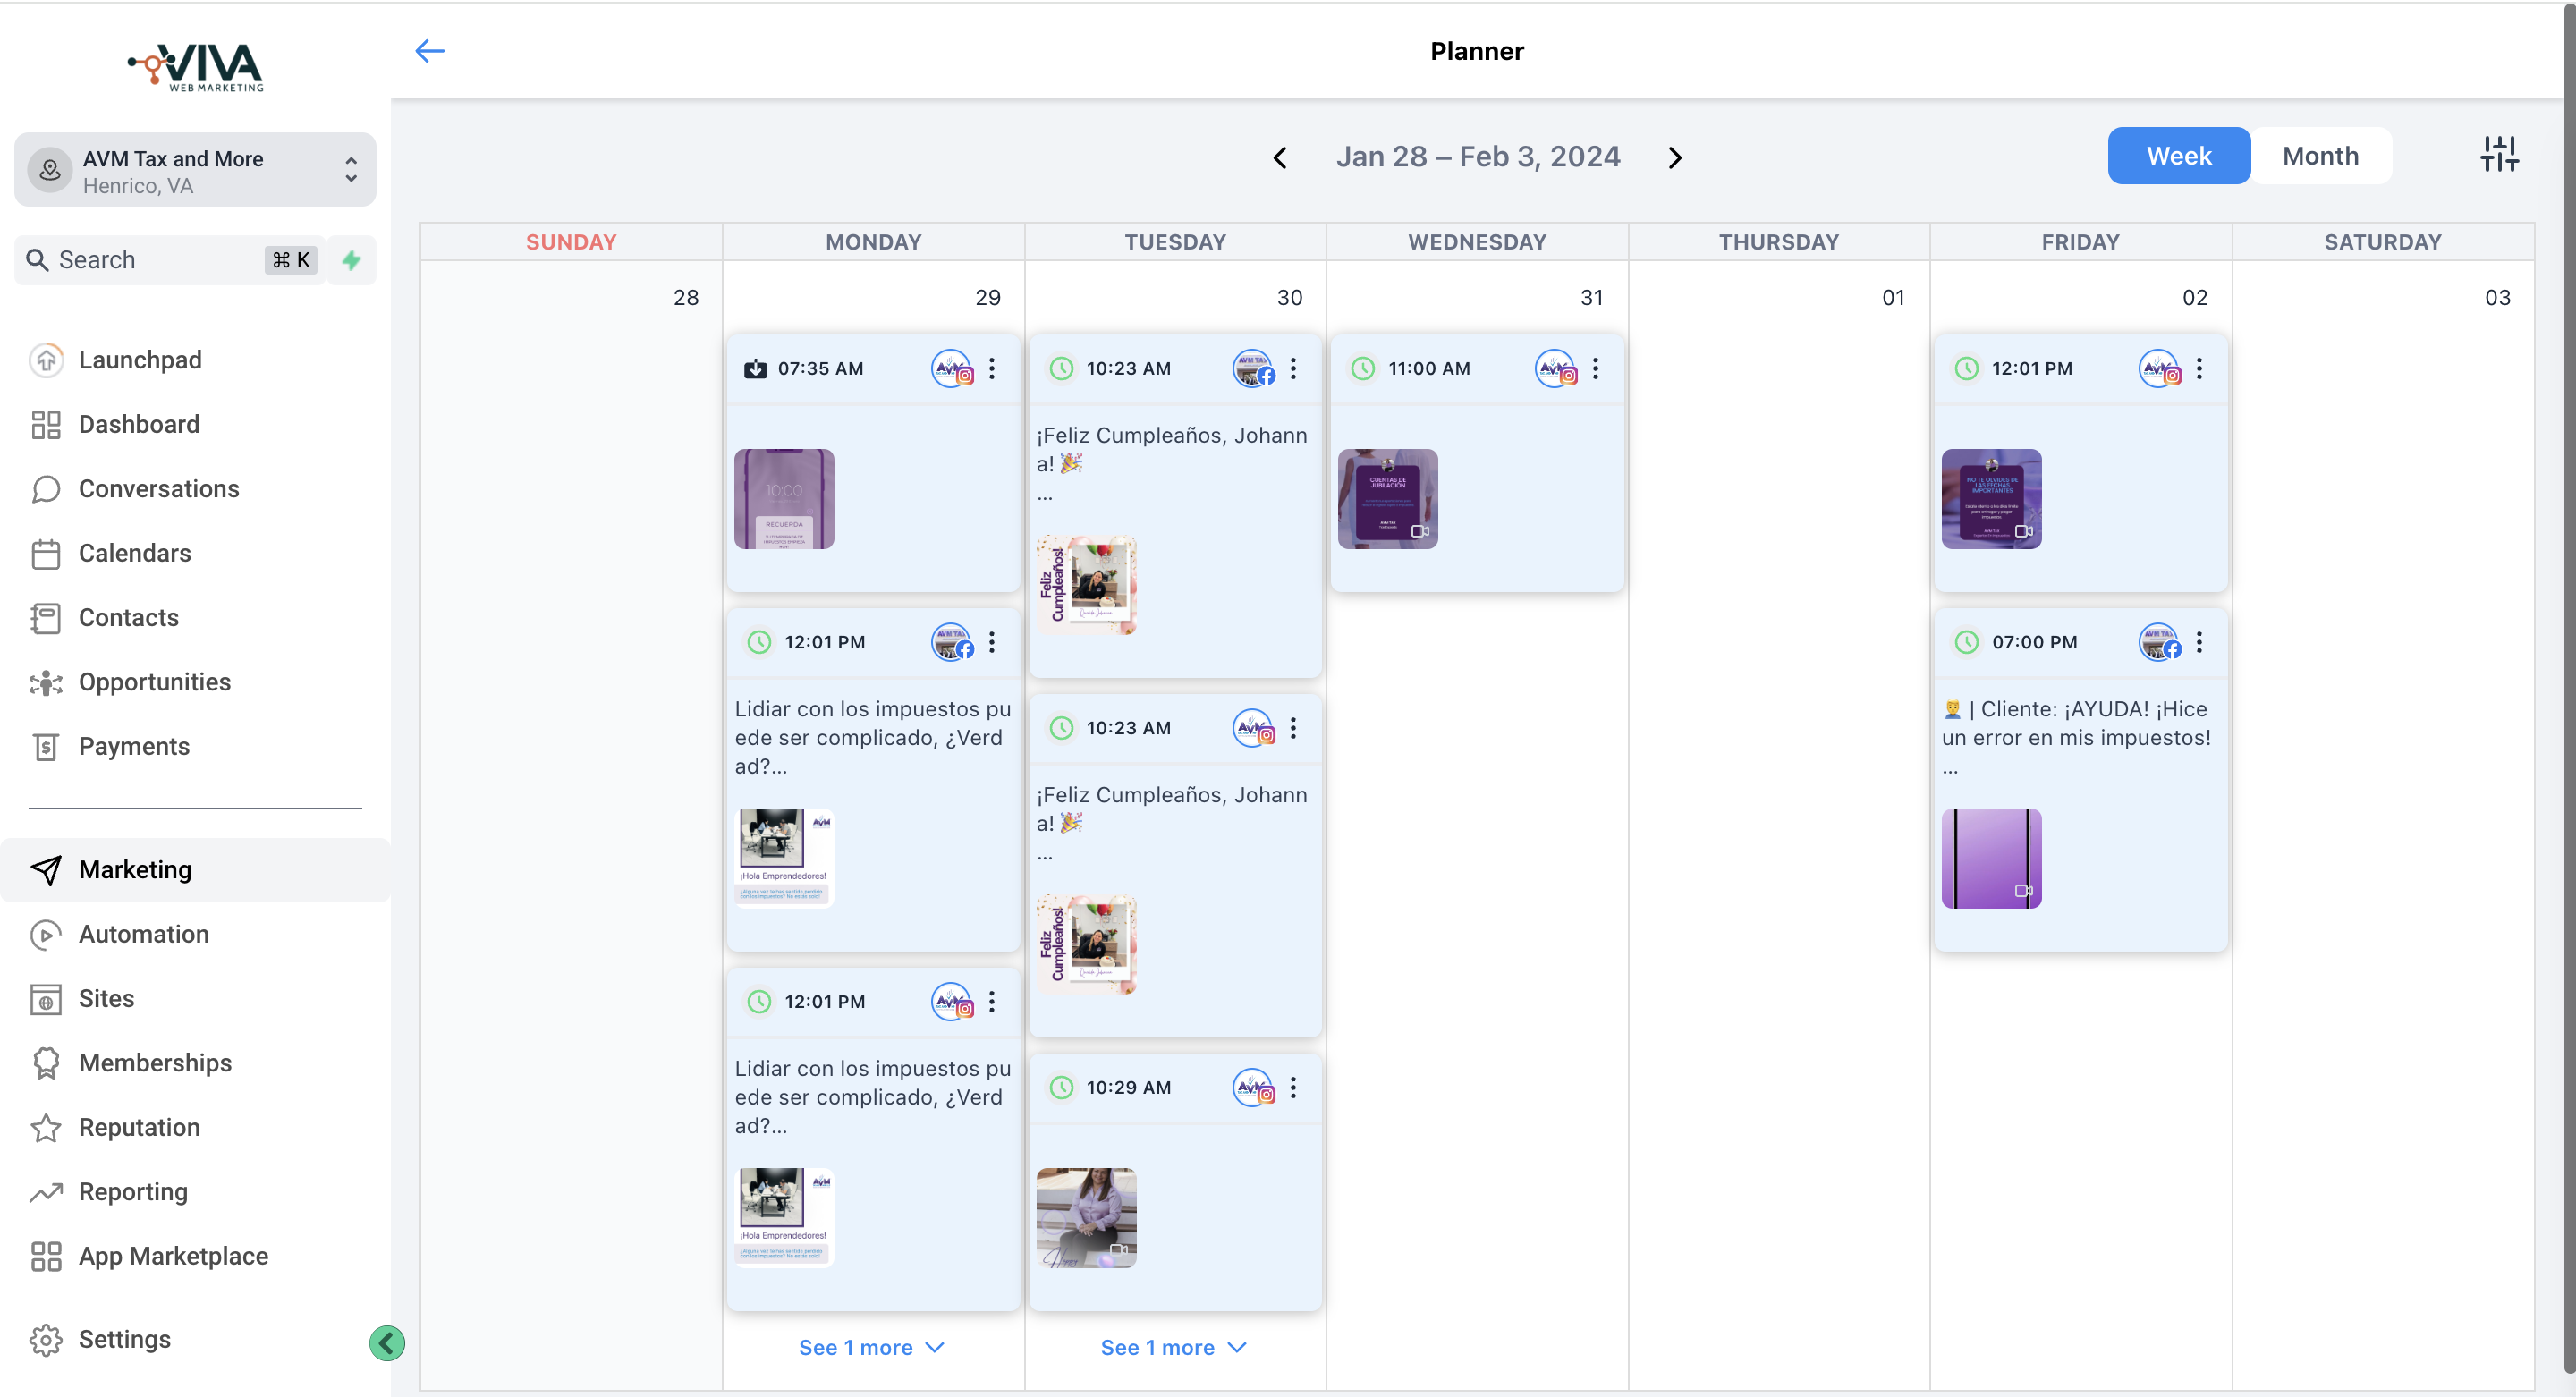Expand AVM Tax and More account dropdown
The height and width of the screenshot is (1397, 2576).
(x=352, y=170)
